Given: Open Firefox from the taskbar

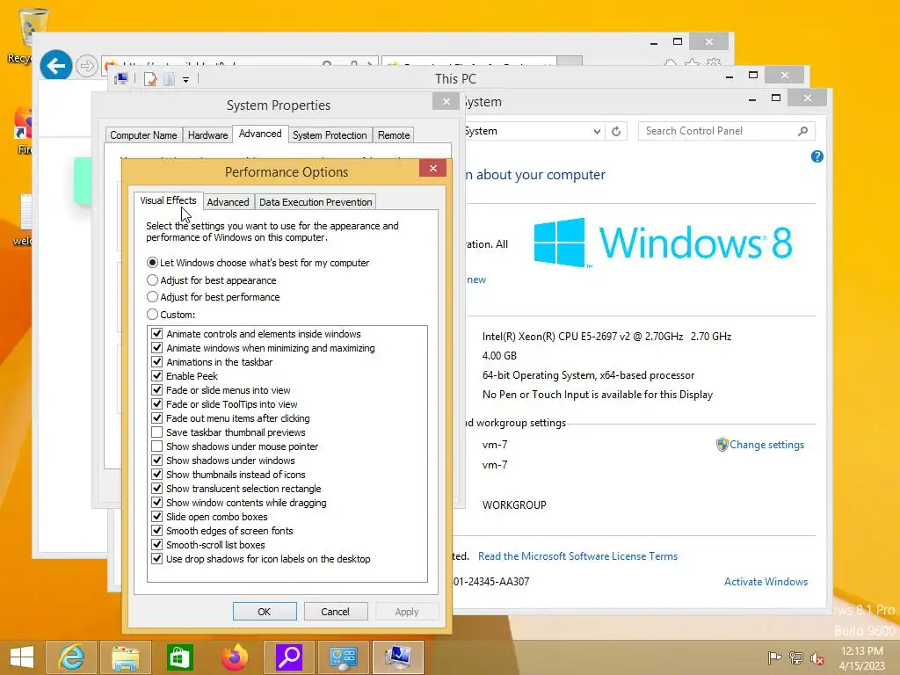Looking at the screenshot, I should pos(234,657).
